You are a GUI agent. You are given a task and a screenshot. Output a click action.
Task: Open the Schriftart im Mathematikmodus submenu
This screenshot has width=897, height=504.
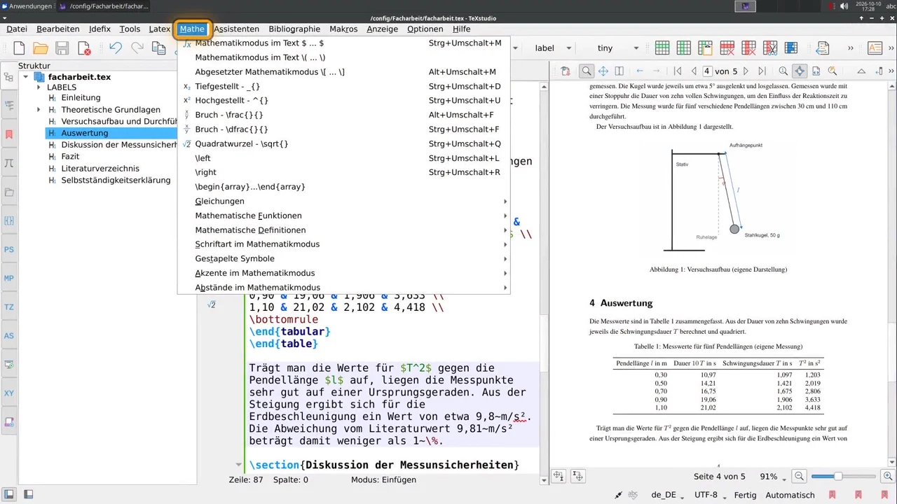tap(343, 244)
